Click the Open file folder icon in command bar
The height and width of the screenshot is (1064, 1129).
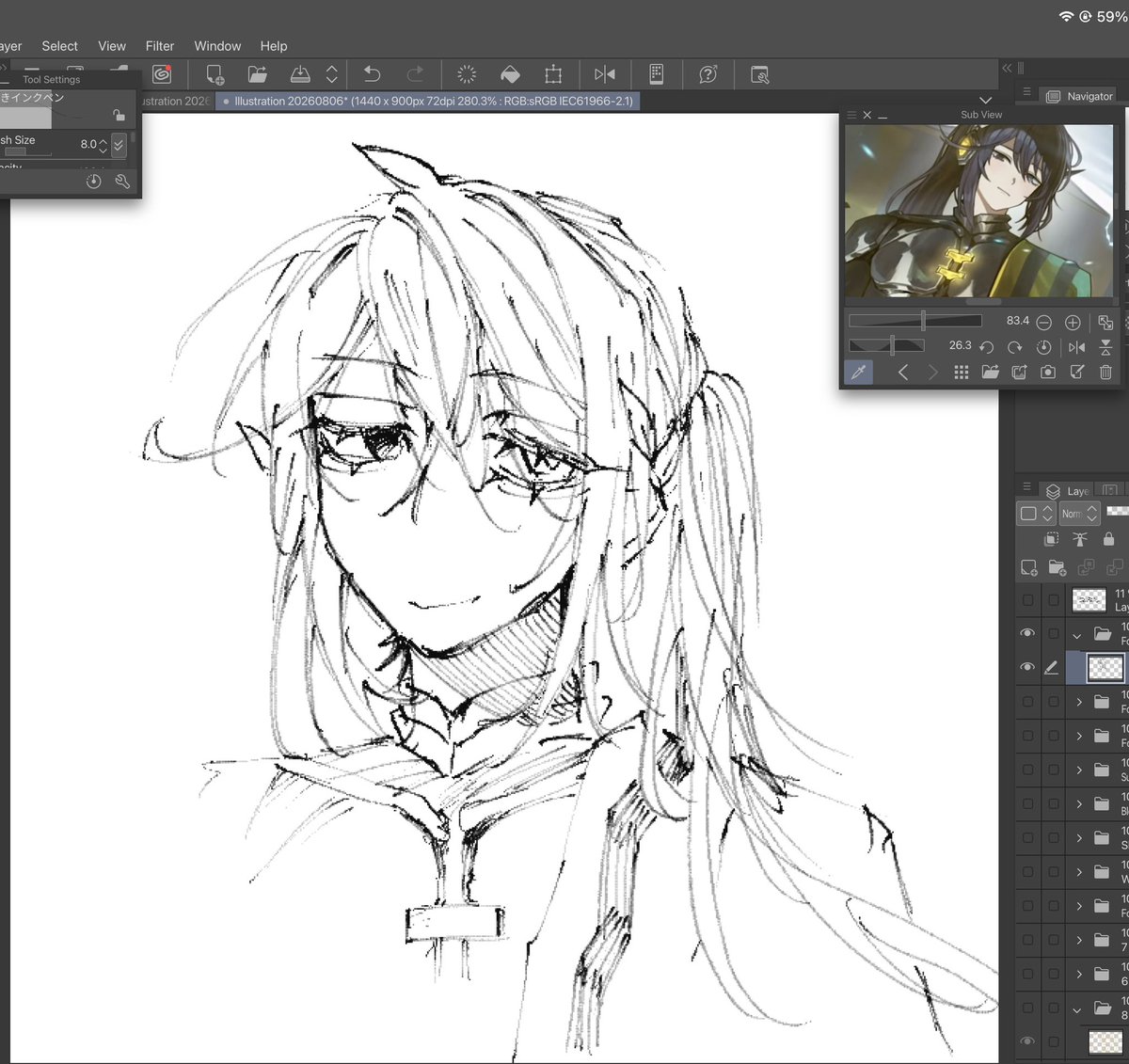tap(258, 74)
